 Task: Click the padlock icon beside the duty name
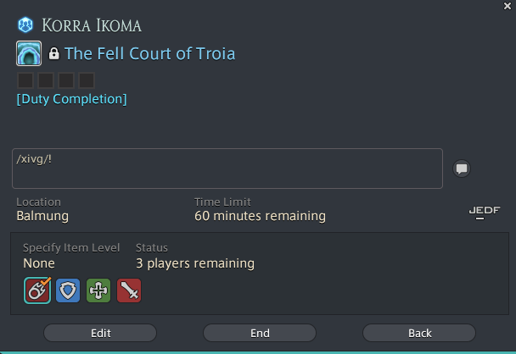click(54, 53)
